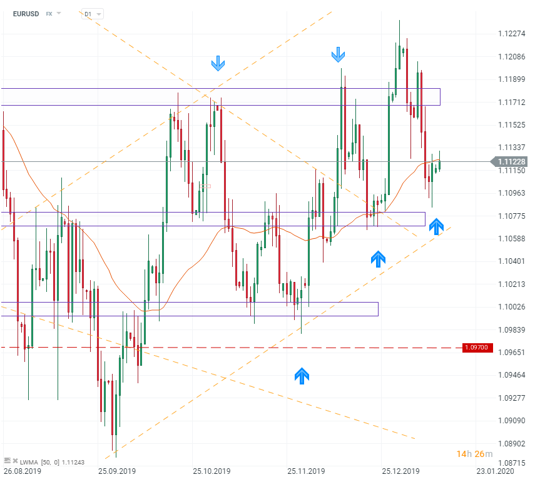Click the 1.10963 price axis label
Viewport: 535px width, 482px height.
(x=511, y=193)
